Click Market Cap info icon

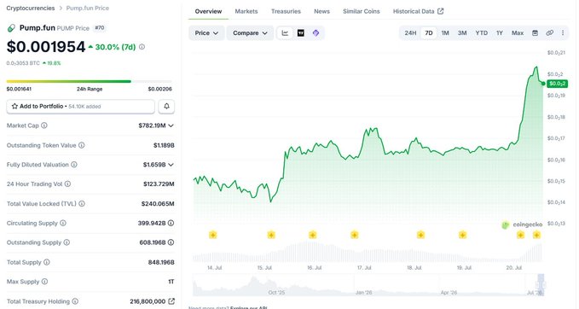(44, 125)
